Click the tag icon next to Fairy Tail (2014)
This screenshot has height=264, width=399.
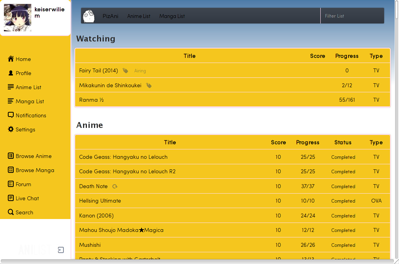click(125, 71)
